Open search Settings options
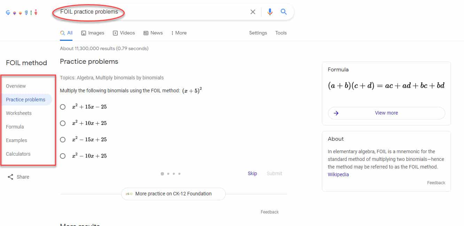464x226 pixels. pyautogui.click(x=258, y=32)
